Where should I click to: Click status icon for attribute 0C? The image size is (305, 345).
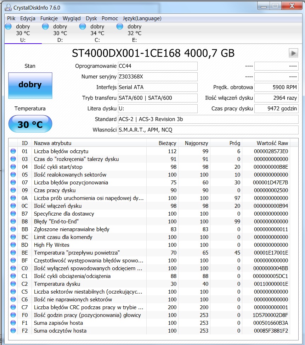click(x=13, y=206)
